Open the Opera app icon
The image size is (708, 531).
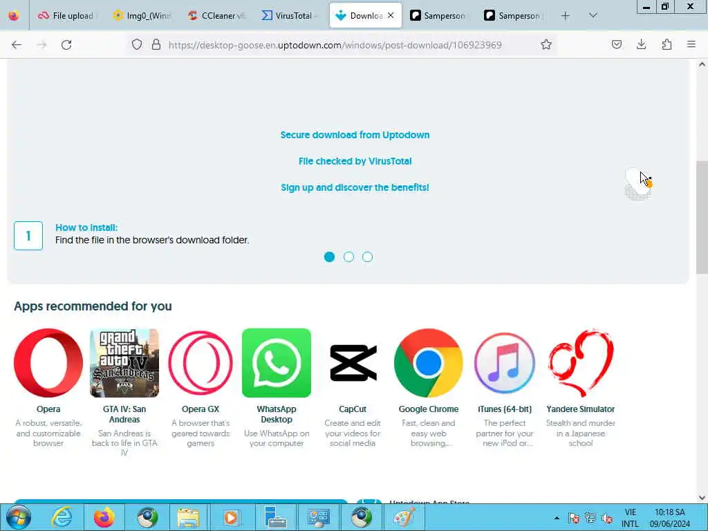[x=48, y=363]
